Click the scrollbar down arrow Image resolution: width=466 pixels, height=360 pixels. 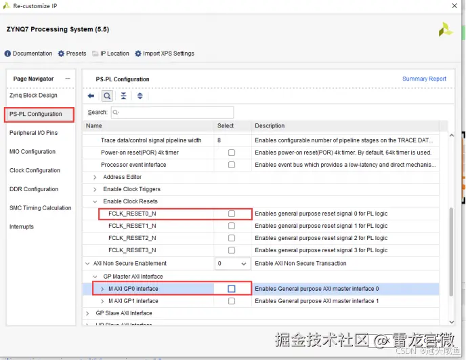click(x=451, y=322)
